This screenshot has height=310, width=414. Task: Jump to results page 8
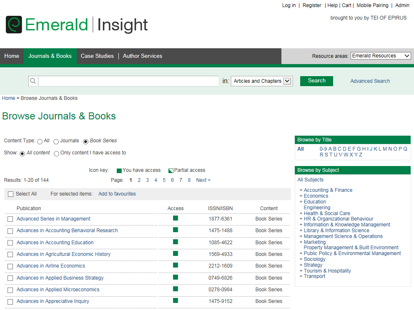[189, 180]
